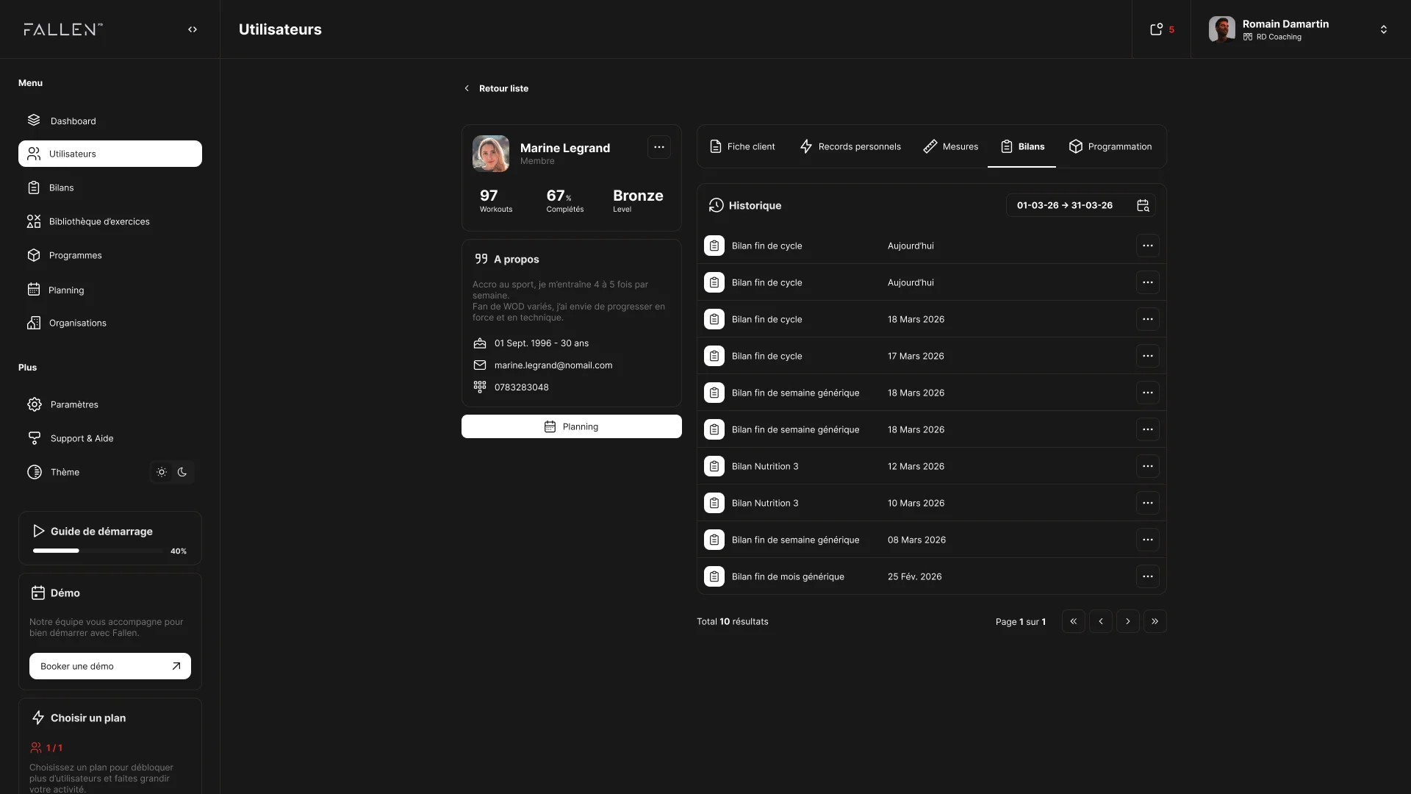Switch to the Programmation tab

1110,146
